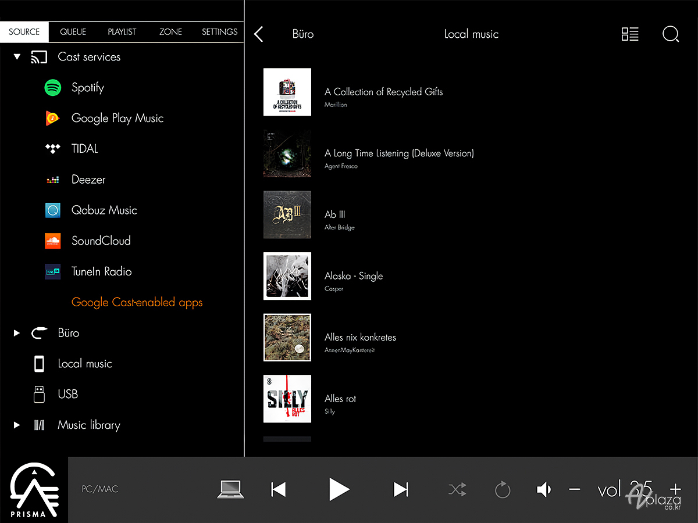Image resolution: width=698 pixels, height=523 pixels.
Task: Select the 'Alles rot' title
Action: click(340, 399)
